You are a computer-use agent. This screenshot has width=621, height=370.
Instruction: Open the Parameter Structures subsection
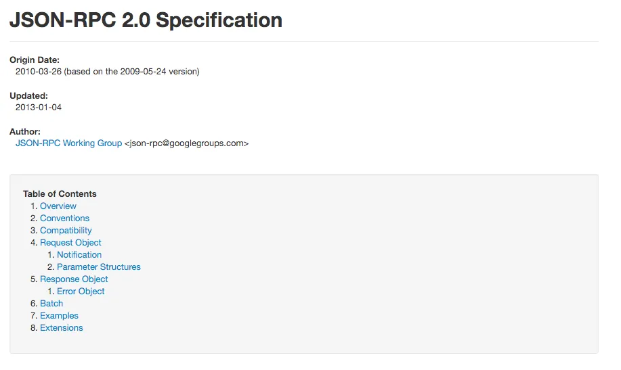99,267
